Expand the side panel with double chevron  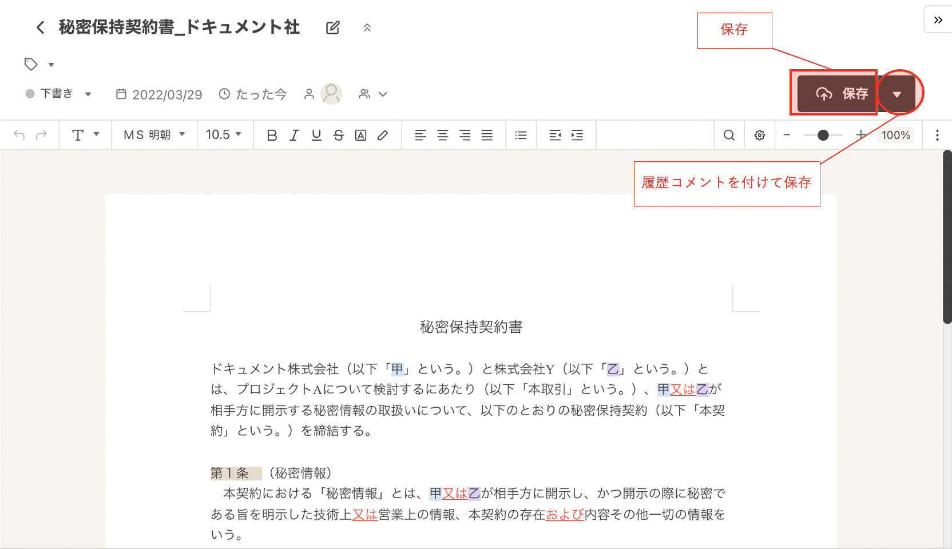coord(938,20)
